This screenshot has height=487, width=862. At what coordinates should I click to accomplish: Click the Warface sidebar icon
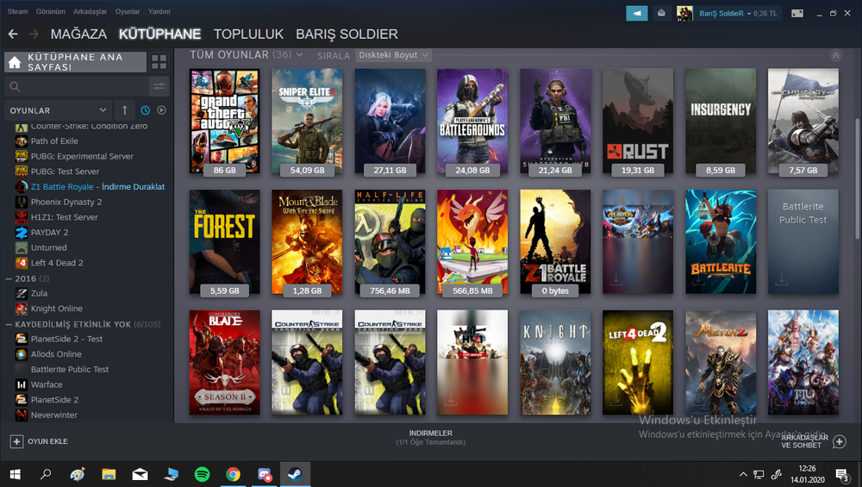22,384
